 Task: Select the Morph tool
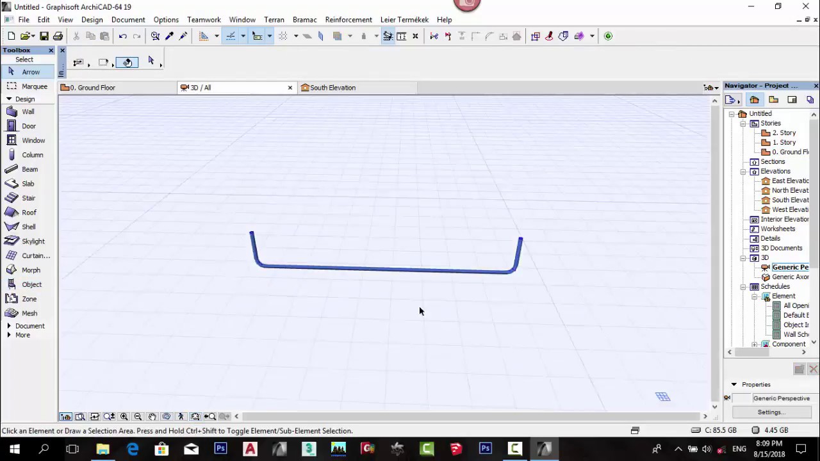point(28,270)
